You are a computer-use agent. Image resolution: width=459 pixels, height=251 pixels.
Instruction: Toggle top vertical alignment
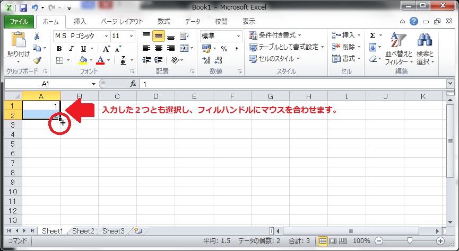click(146, 36)
